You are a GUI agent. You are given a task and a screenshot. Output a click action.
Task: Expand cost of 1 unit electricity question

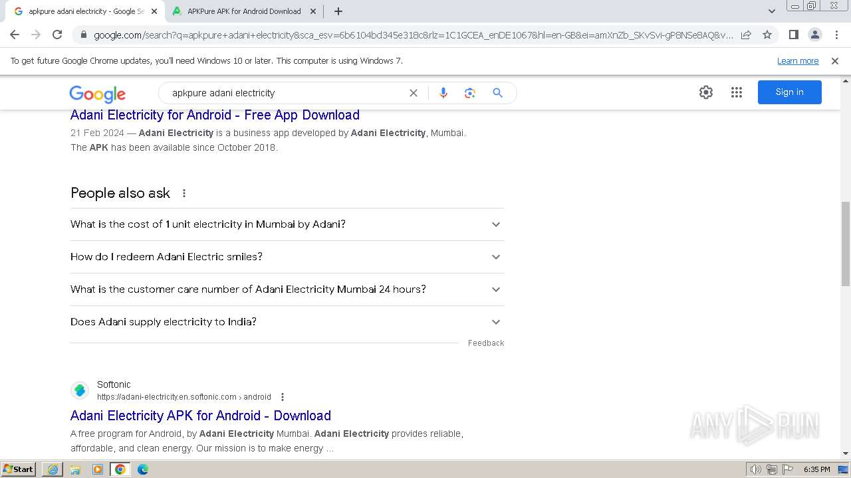coord(287,224)
